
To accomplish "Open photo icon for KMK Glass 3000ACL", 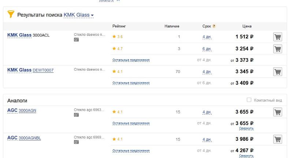I will [x=76, y=40].
